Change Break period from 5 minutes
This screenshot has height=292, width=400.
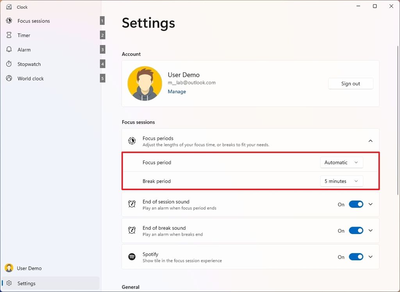[x=341, y=181]
